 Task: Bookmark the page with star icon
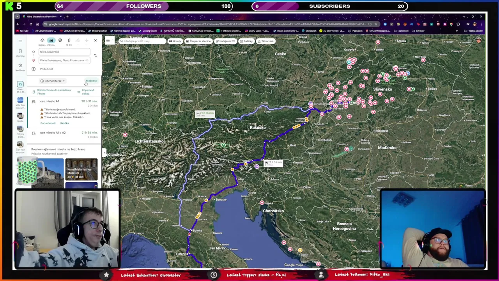tap(376, 24)
